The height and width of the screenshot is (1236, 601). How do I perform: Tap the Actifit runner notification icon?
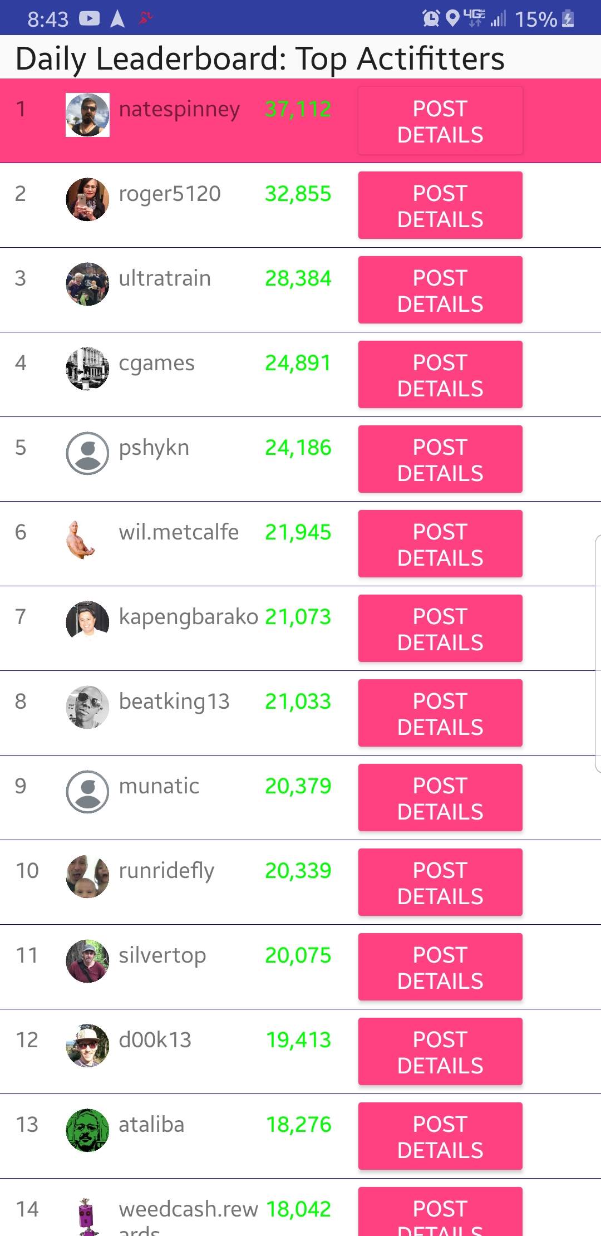(x=146, y=18)
